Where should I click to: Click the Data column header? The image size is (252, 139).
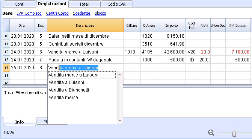point(22,25)
